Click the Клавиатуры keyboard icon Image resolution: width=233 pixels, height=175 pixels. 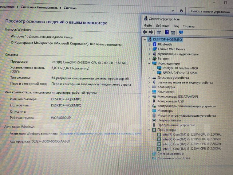pyautogui.click(x=154, y=87)
